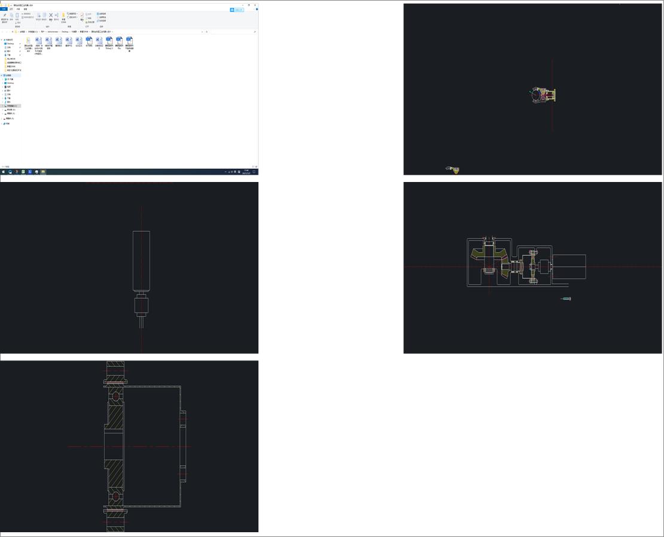Click the New folder (新建文件夹) icon
The width and height of the screenshot is (664, 537).
pos(63,16)
